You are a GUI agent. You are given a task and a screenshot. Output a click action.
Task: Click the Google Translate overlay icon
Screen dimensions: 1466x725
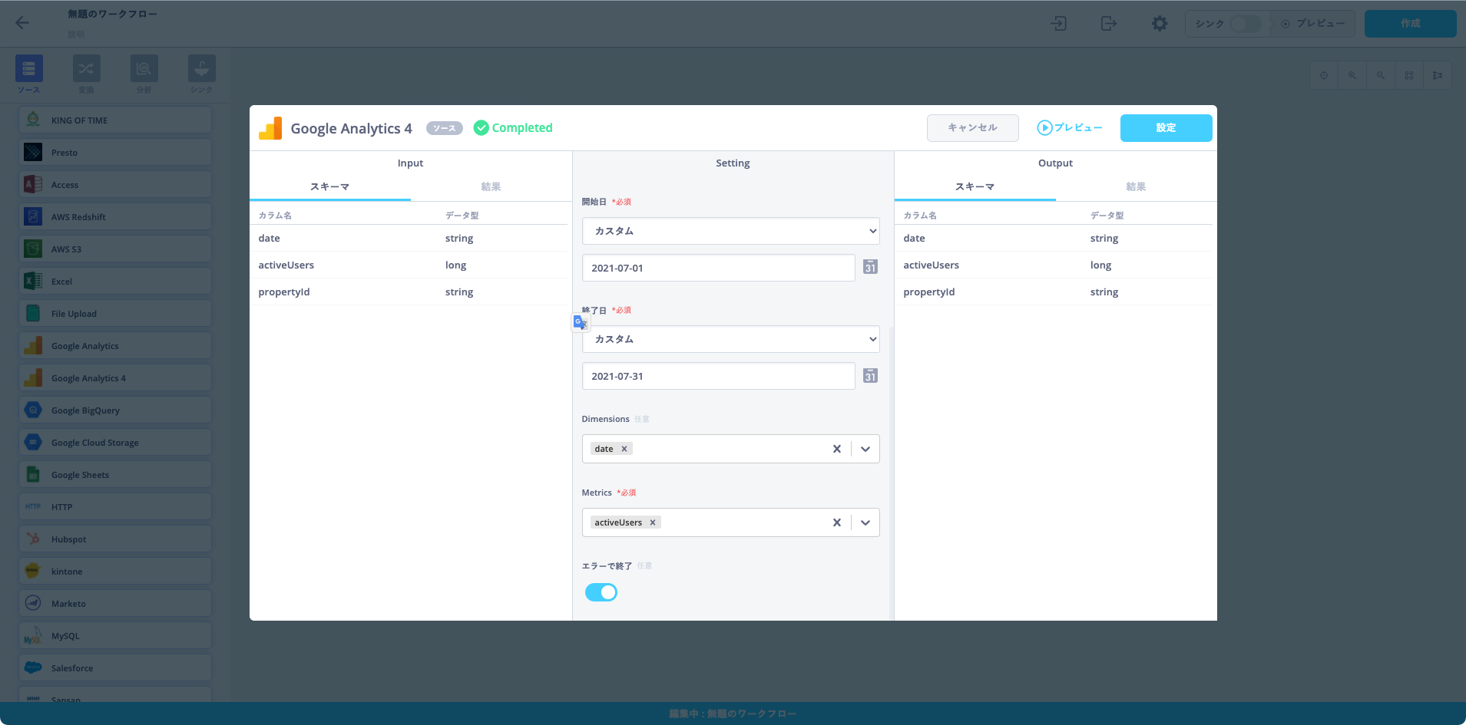(581, 322)
